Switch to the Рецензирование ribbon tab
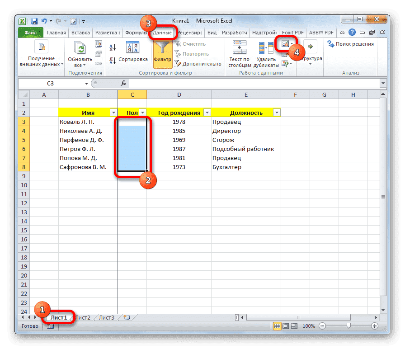Viewport: 405px width, 349px height. (x=188, y=32)
